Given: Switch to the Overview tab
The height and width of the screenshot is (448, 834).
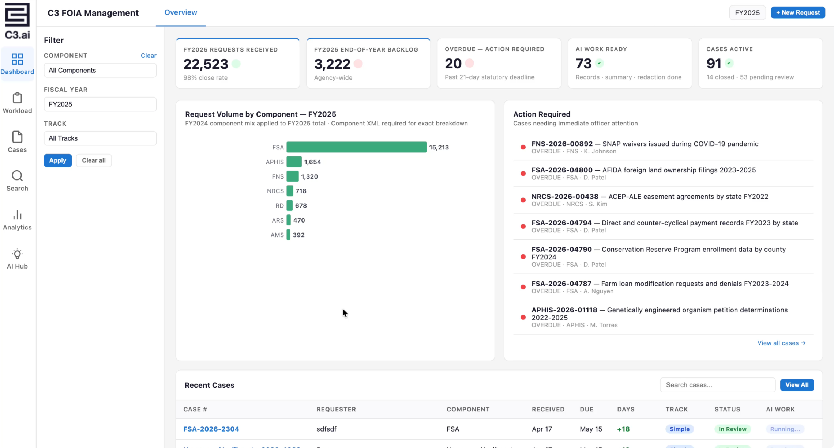Looking at the screenshot, I should pyautogui.click(x=181, y=12).
